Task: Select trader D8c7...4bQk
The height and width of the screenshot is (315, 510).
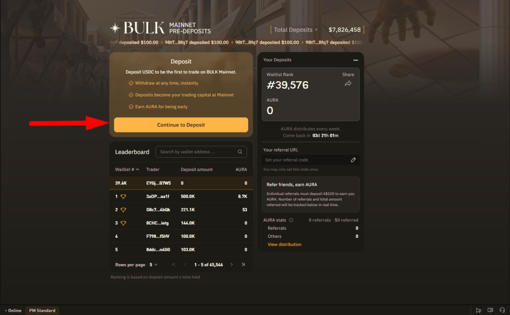Action: click(x=158, y=210)
